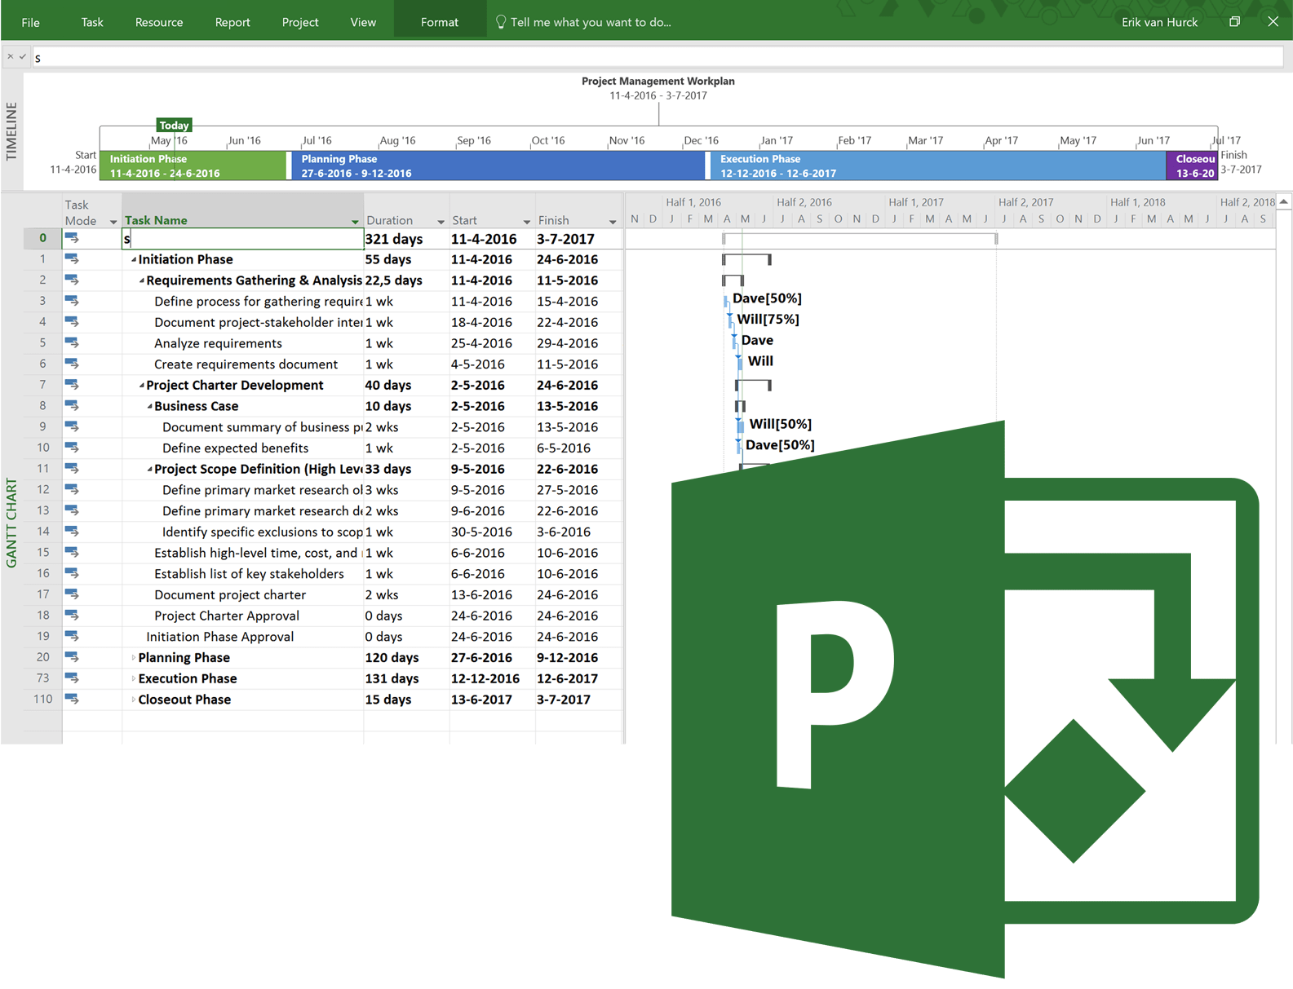Confirm the entry with the checkmark icon
Screen dimensions: 1293x989
coord(23,57)
